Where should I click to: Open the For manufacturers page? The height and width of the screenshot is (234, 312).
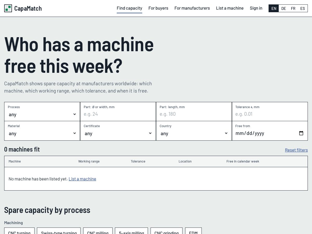tap(192, 8)
